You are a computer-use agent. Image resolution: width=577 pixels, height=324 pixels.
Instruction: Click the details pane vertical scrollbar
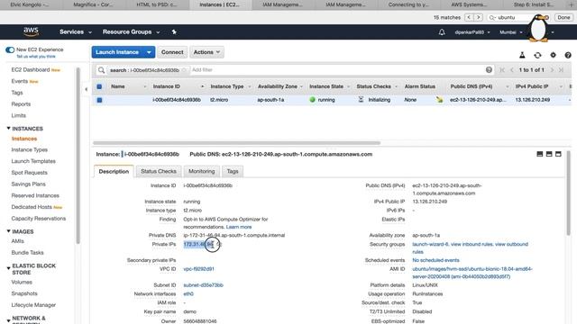(569, 193)
